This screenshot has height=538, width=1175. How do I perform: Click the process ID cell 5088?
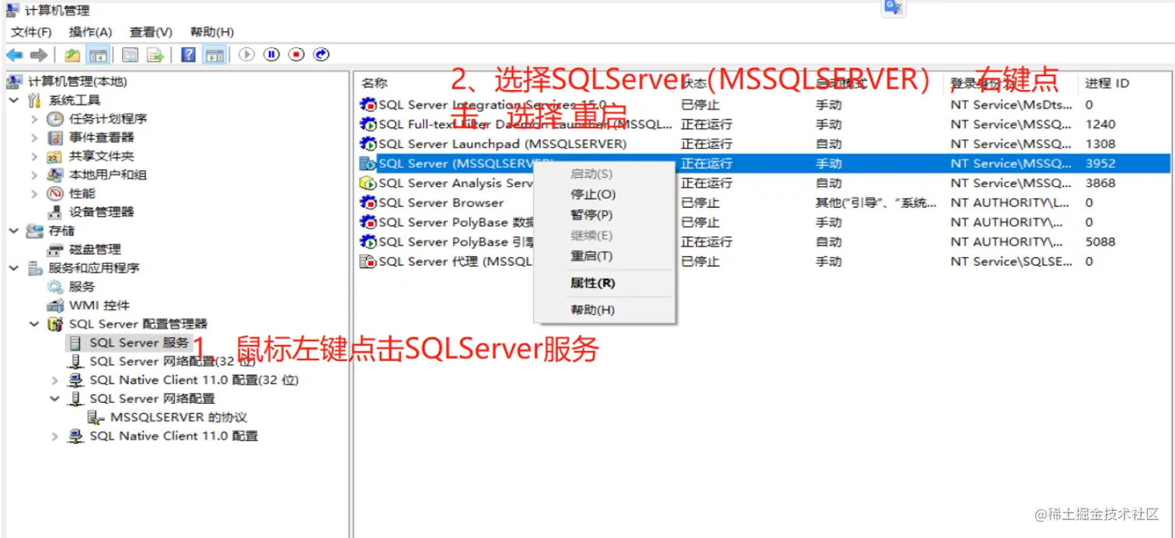[x=1100, y=241]
